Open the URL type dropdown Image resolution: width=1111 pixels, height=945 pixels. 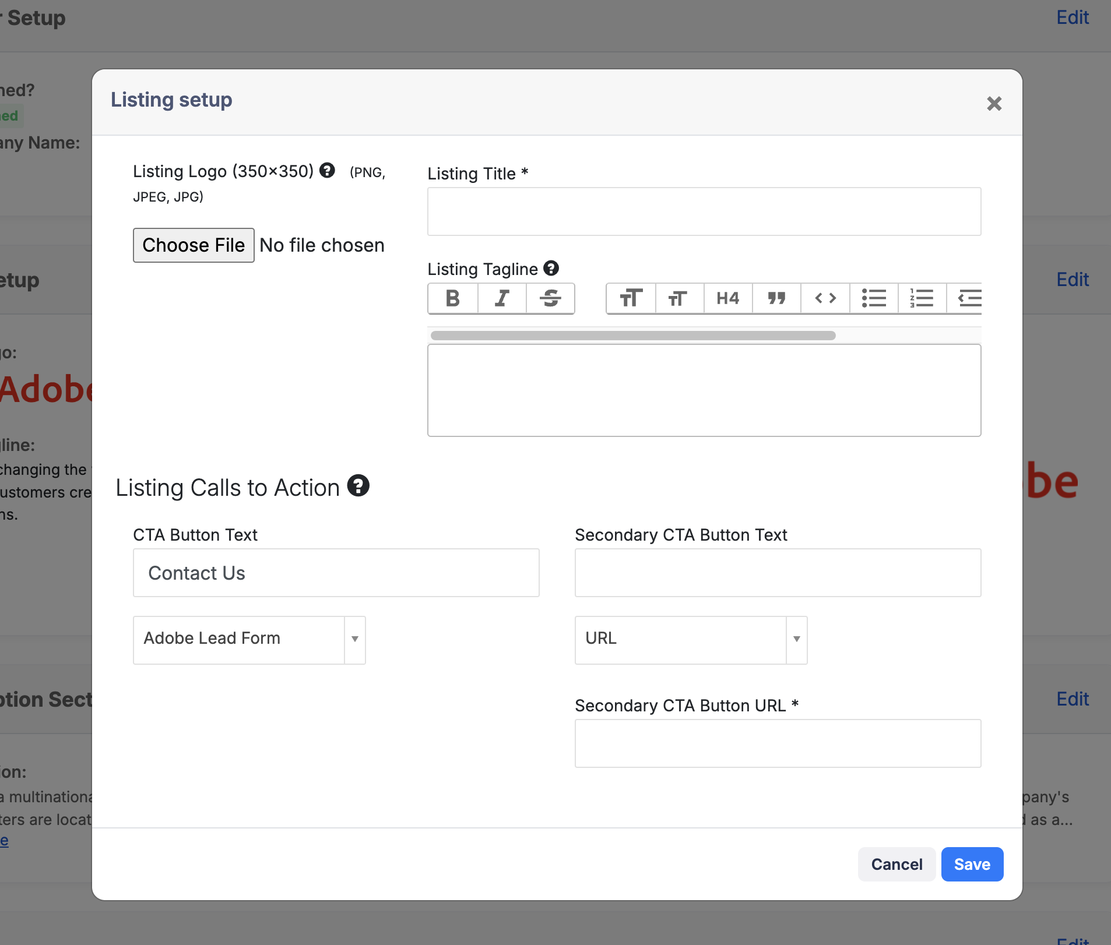click(691, 640)
